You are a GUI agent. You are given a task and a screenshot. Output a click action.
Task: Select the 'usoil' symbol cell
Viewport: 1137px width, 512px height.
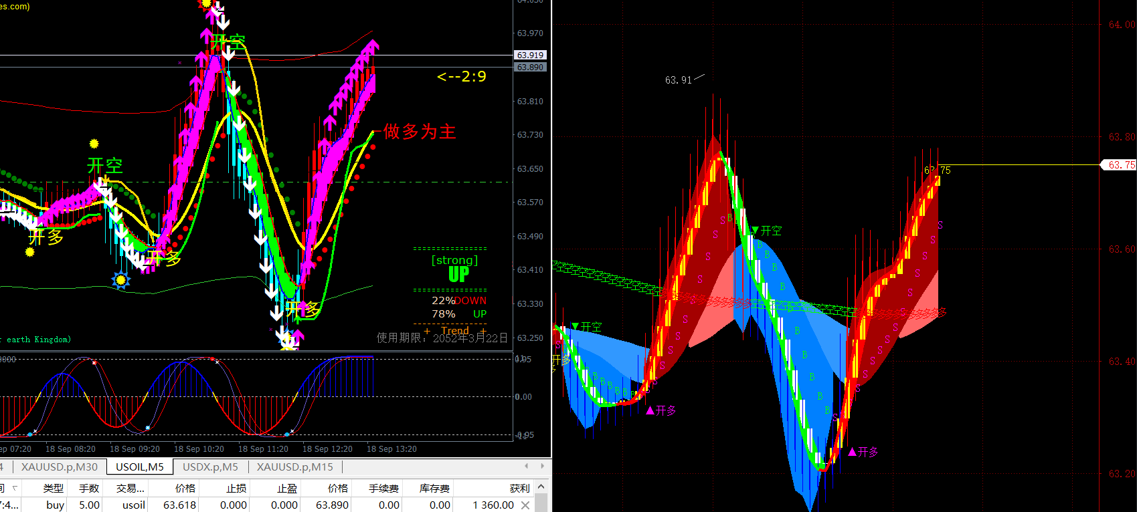pos(134,505)
